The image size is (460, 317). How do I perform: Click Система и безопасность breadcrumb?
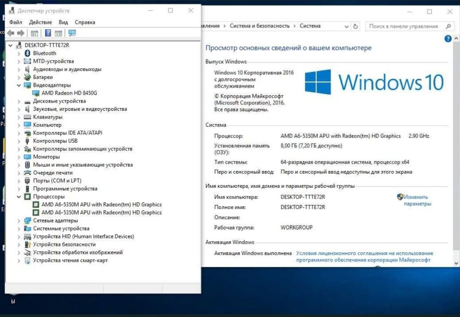pos(259,26)
